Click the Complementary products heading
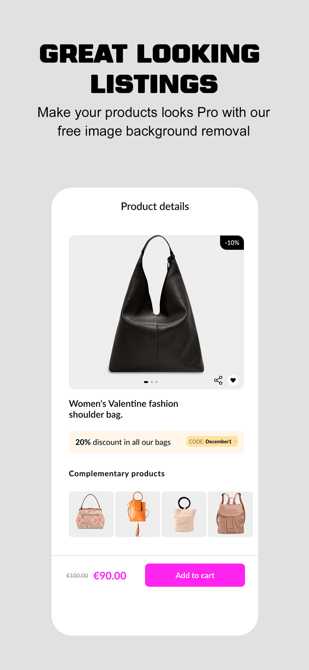 pyautogui.click(x=117, y=473)
